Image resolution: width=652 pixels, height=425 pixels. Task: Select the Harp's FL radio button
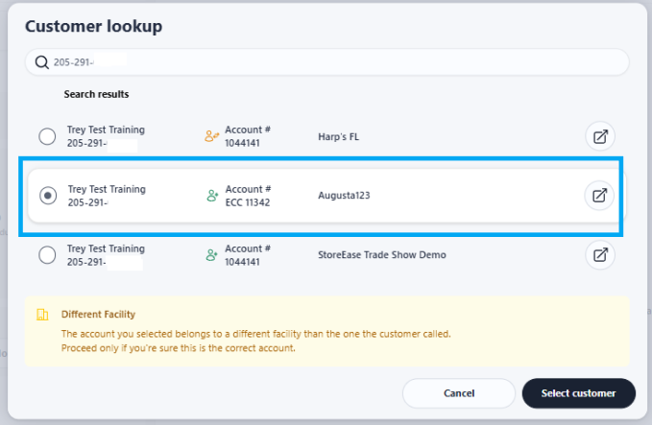pyautogui.click(x=47, y=136)
